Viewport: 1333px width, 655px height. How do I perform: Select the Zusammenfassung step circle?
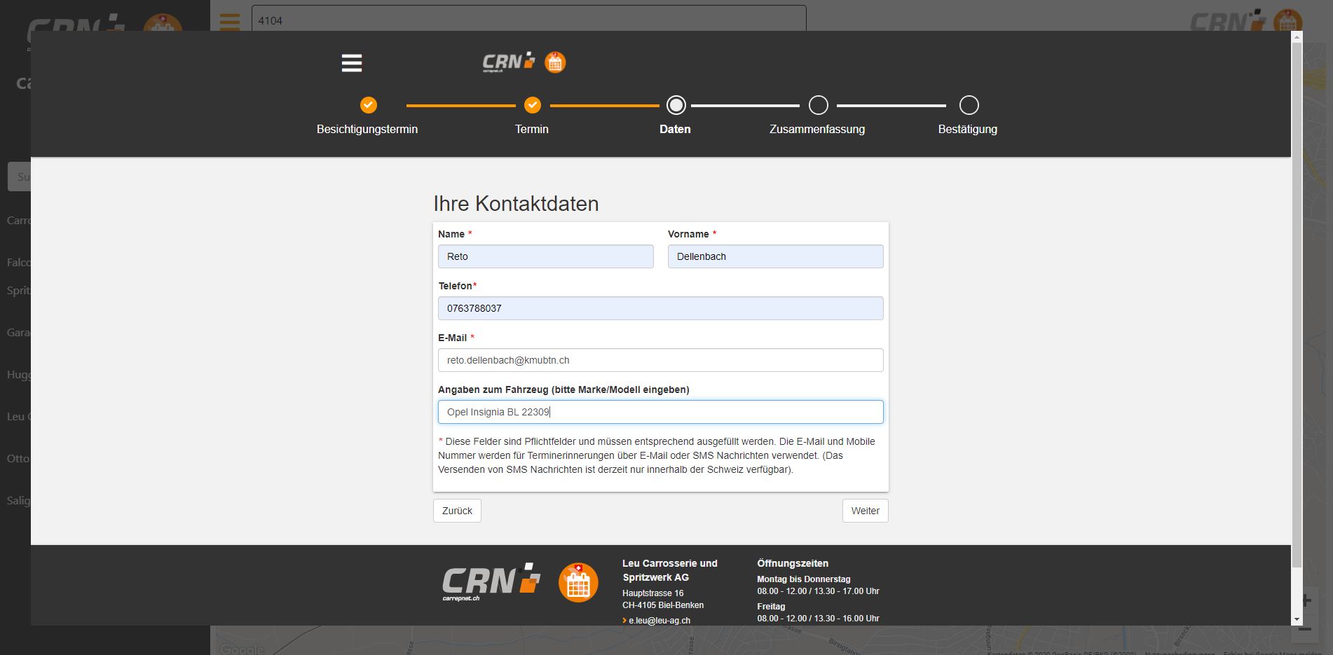[x=818, y=105]
